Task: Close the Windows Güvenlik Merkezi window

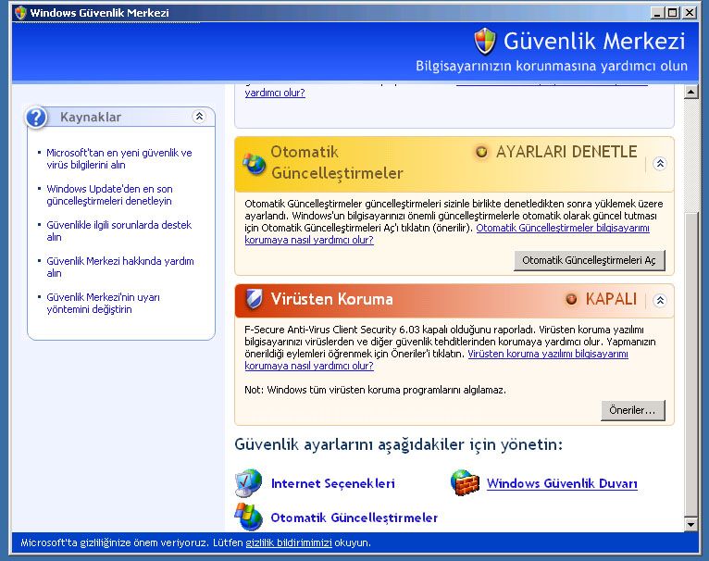Action: click(x=690, y=13)
